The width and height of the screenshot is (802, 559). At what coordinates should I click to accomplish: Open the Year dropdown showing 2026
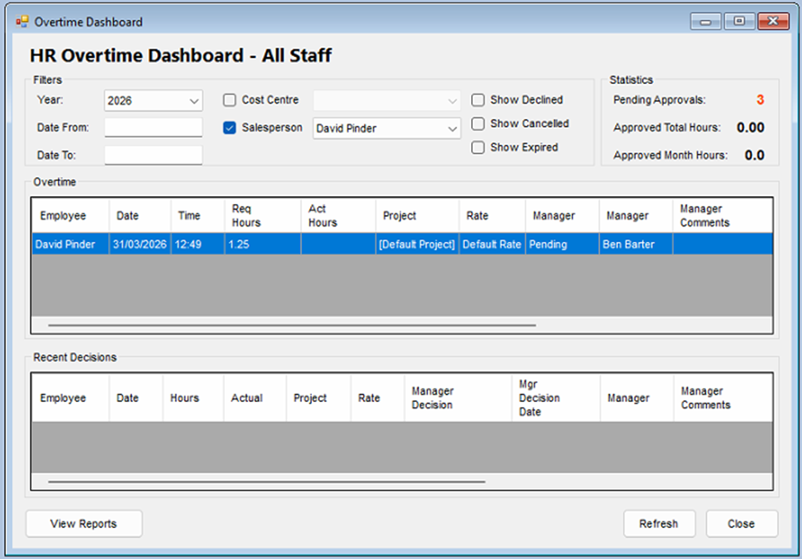click(x=153, y=100)
